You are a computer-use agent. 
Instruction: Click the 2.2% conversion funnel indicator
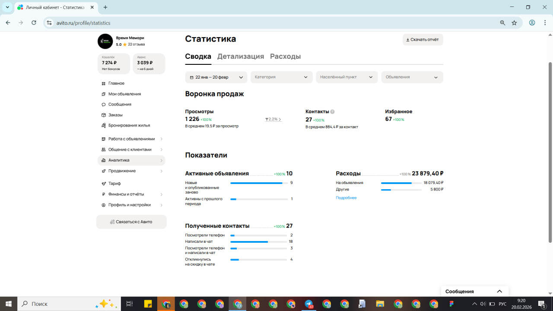(273, 119)
